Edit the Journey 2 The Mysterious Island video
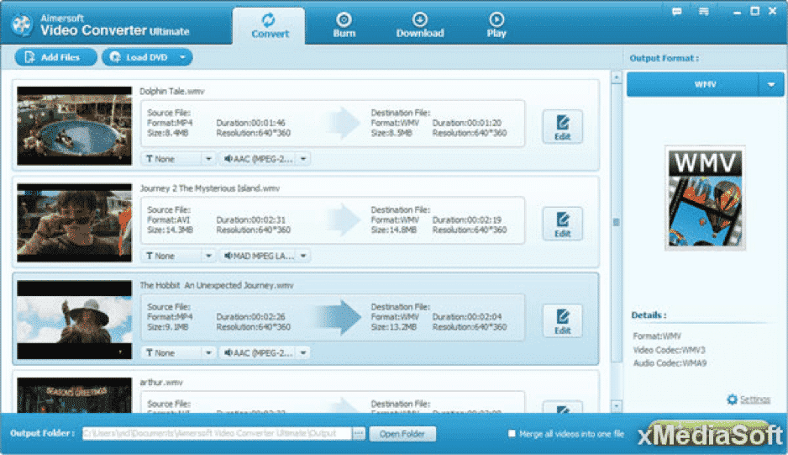This screenshot has width=788, height=455. point(562,224)
